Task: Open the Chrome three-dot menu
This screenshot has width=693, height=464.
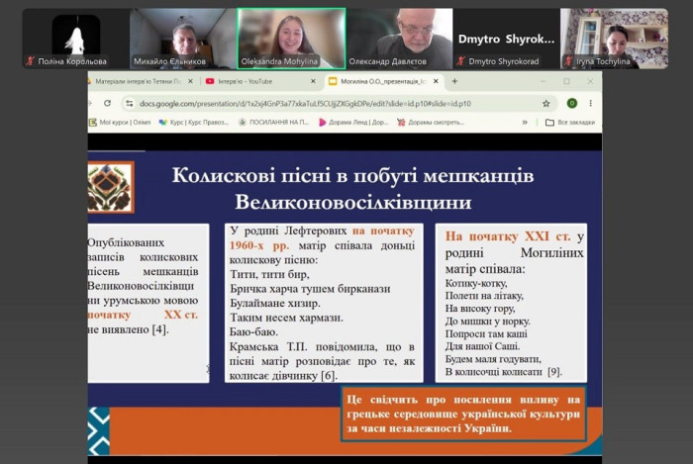Action: 590,103
